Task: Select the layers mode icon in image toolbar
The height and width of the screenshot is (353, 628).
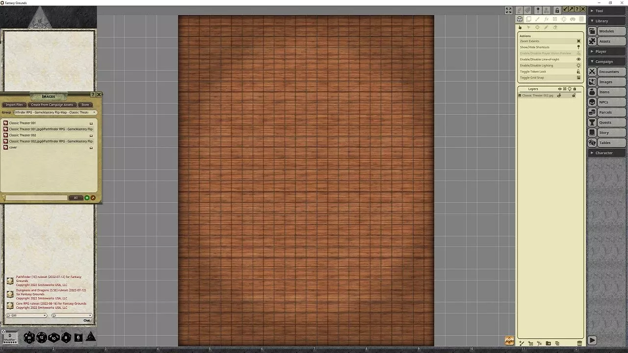Action: tap(528, 19)
